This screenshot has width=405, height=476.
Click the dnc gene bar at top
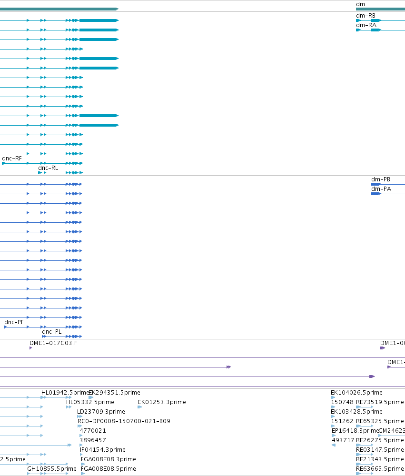pyautogui.click(x=59, y=9)
